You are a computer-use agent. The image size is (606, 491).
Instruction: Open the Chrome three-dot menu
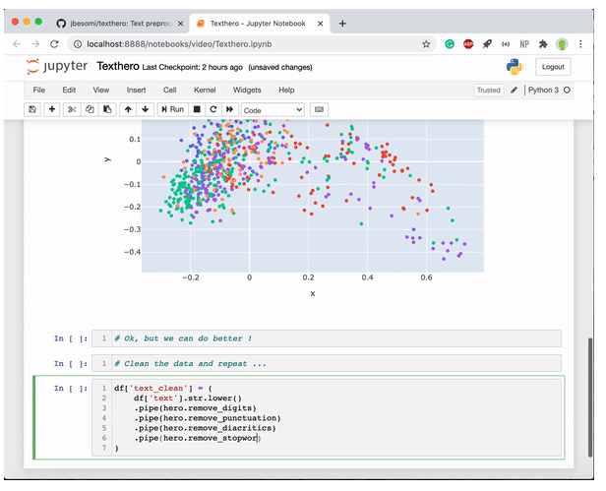pyautogui.click(x=580, y=44)
